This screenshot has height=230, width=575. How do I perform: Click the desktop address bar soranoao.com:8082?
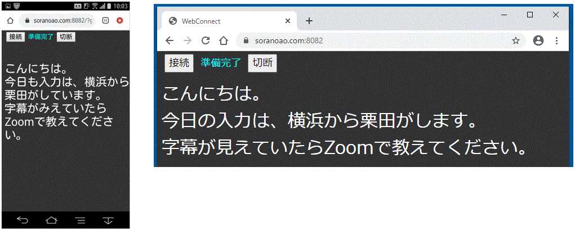point(366,40)
